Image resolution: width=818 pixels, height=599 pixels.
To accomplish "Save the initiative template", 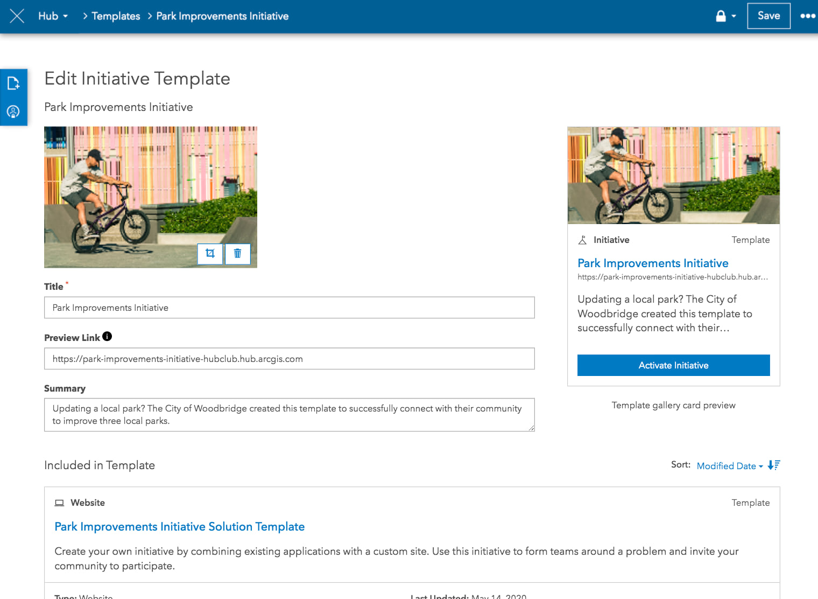I will coord(768,16).
